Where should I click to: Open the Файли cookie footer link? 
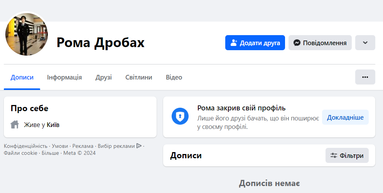pyautogui.click(x=20, y=153)
